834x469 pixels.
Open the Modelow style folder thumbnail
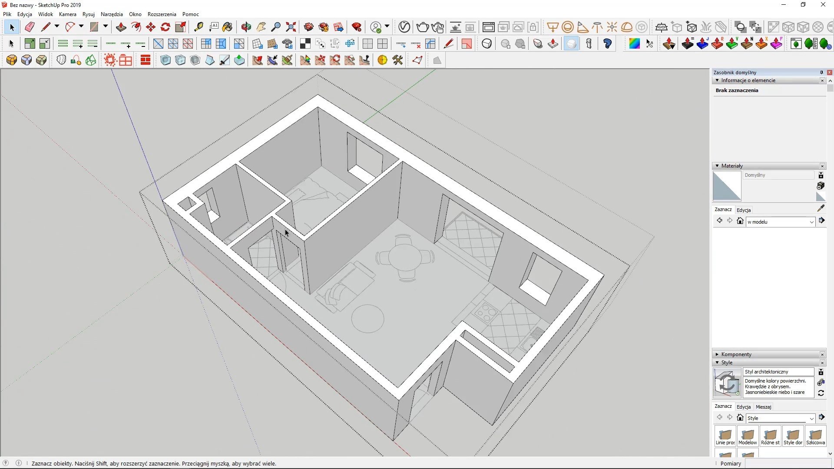click(748, 436)
